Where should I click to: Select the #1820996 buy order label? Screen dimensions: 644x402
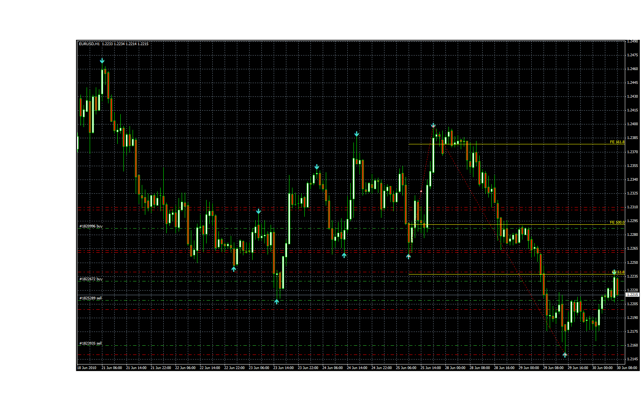[x=91, y=226]
